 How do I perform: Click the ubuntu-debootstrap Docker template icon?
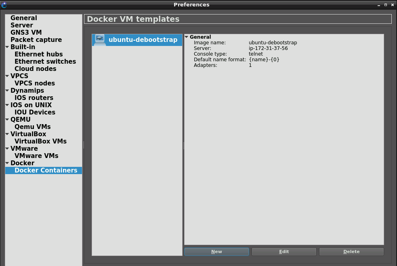tap(100, 40)
